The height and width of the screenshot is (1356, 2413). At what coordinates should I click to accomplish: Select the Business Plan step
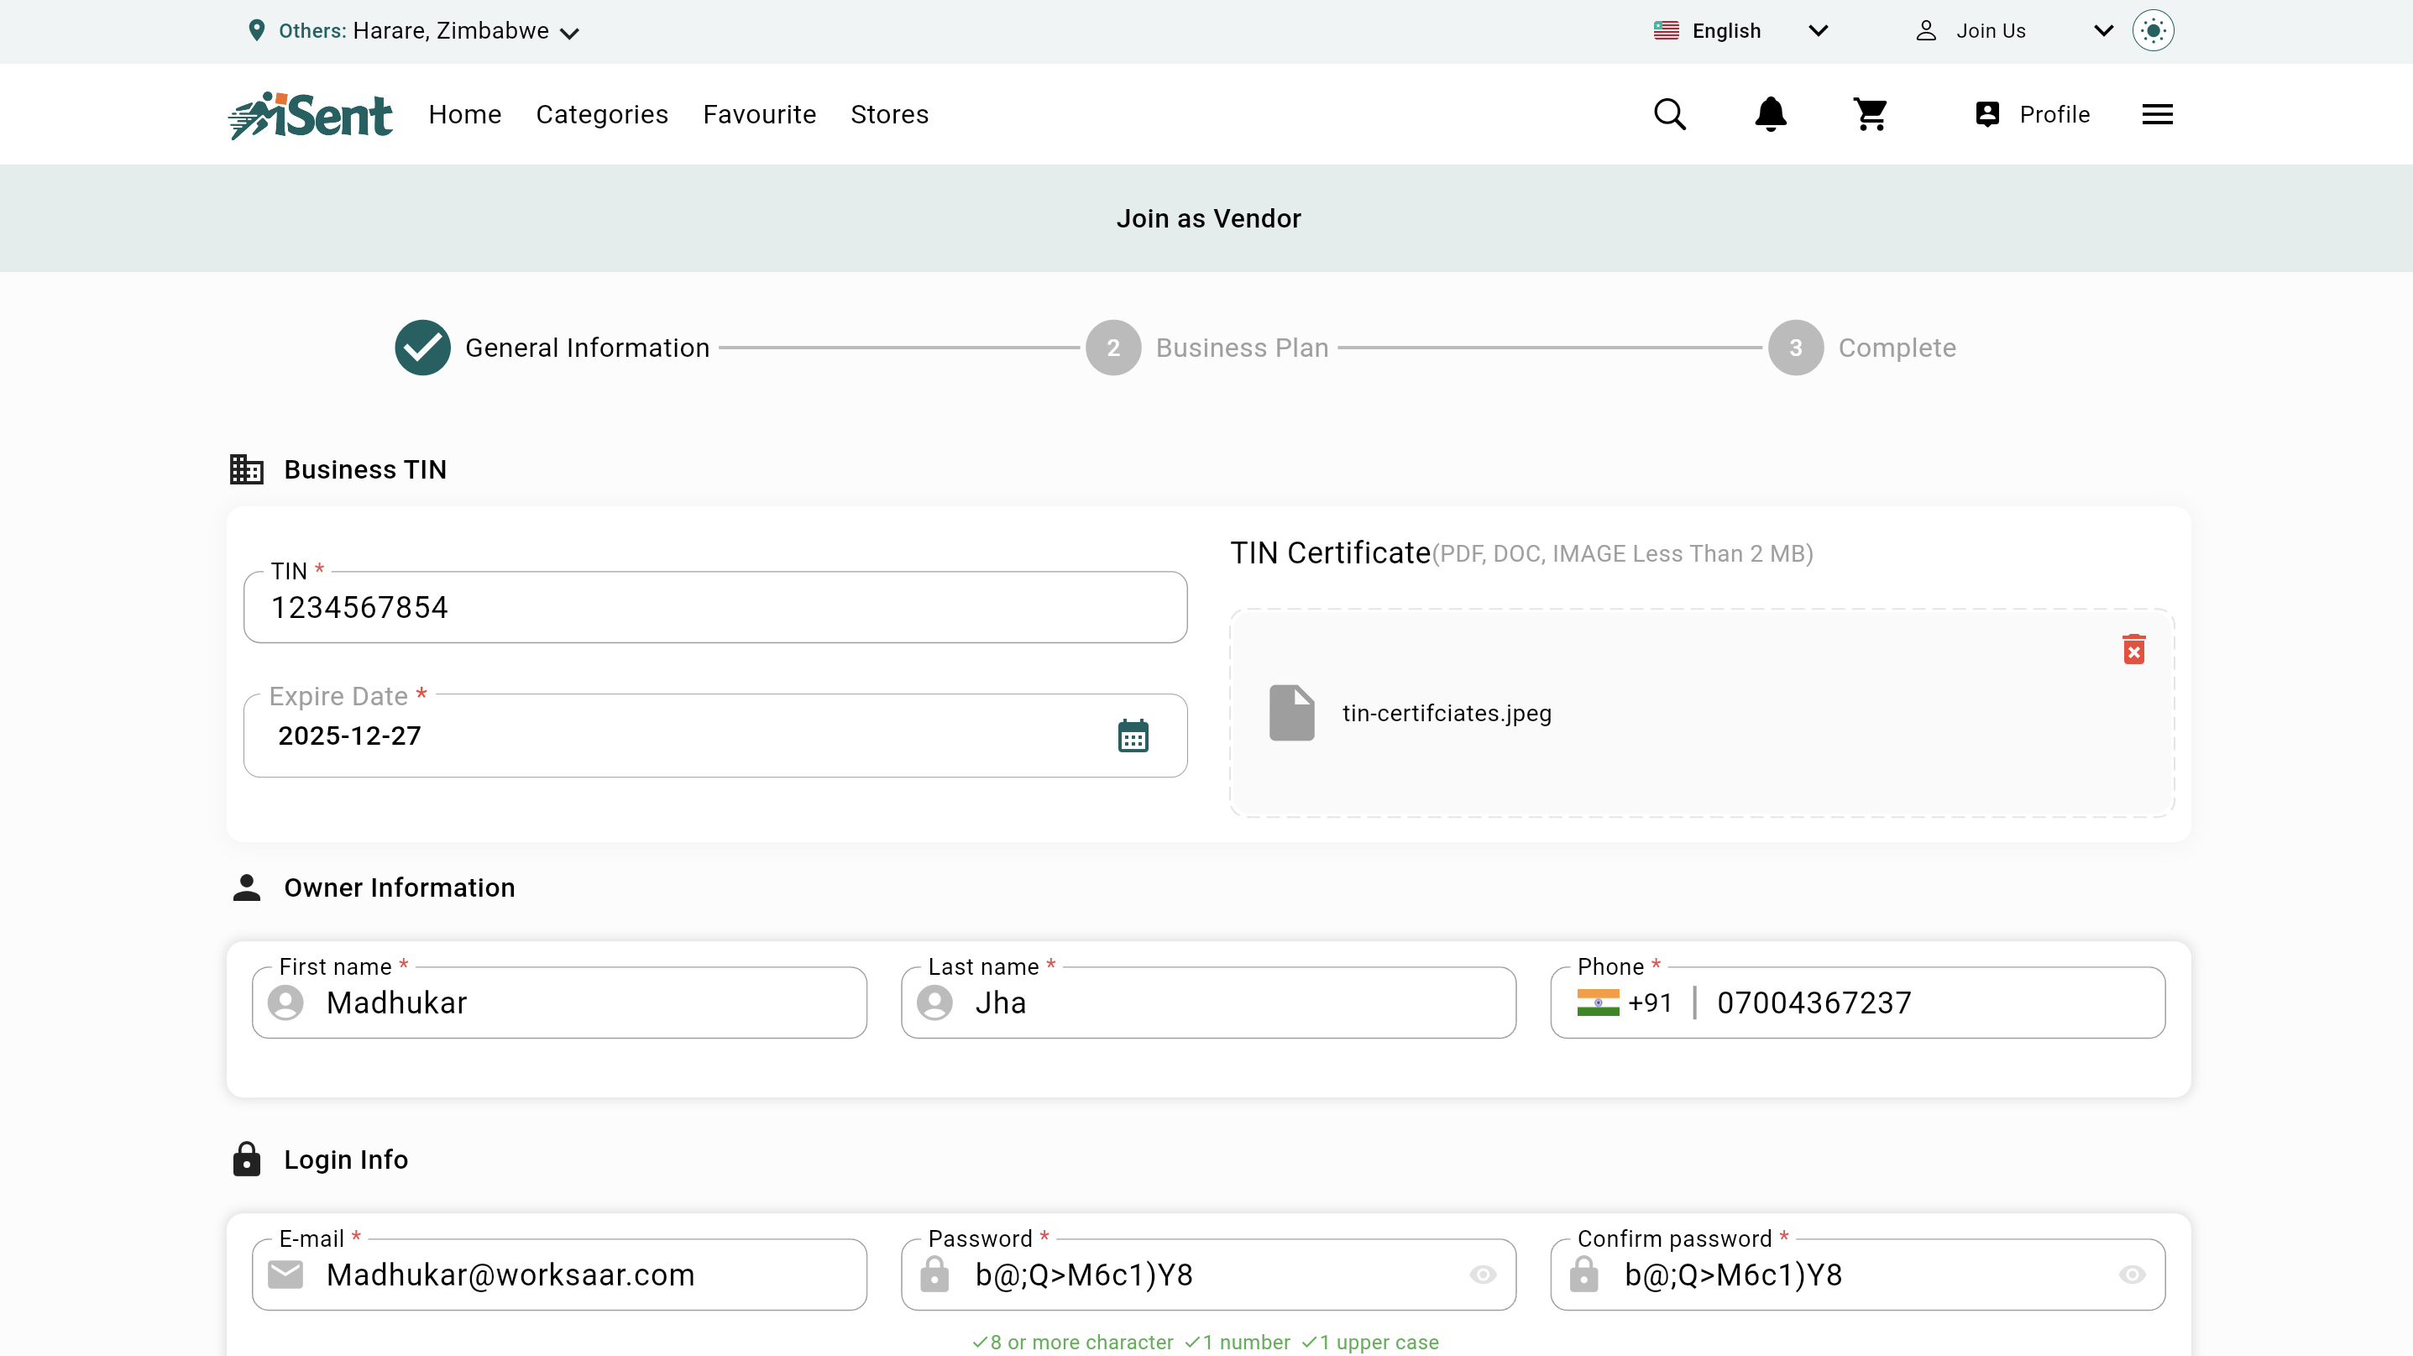1206,348
